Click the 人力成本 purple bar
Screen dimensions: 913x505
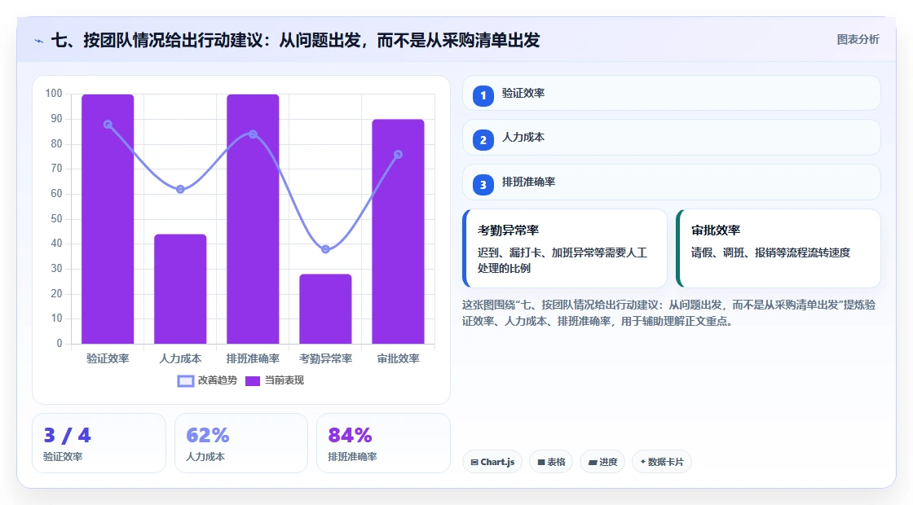point(180,288)
